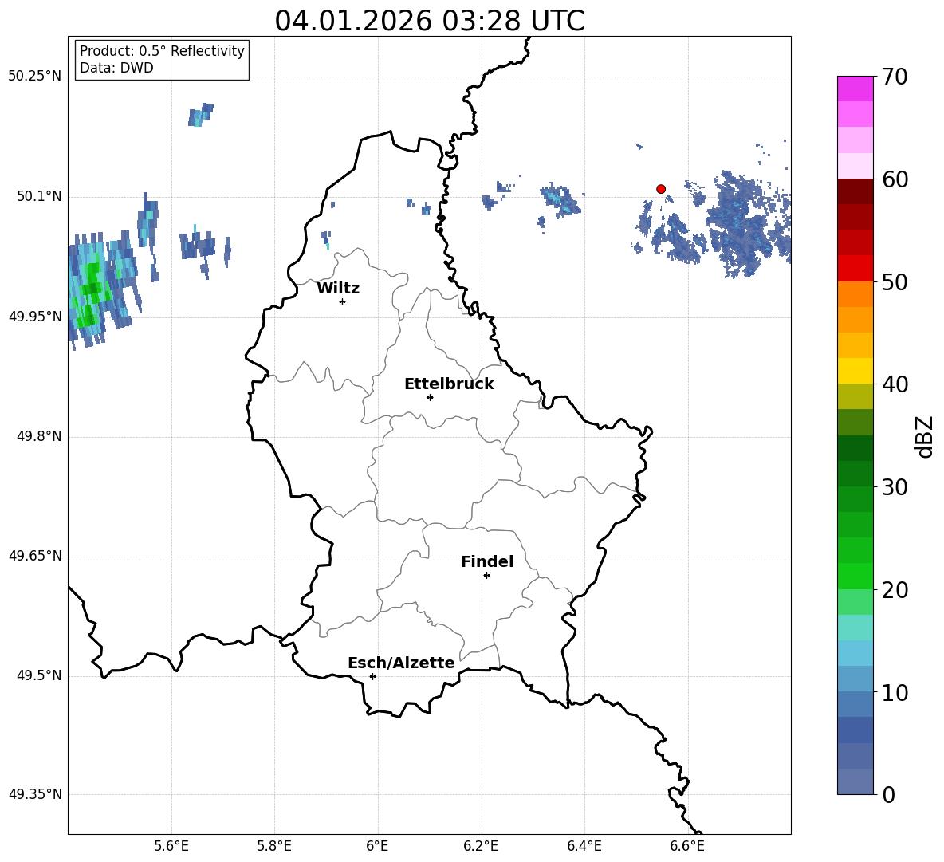This screenshot has width=944, height=862.
Task: Click the 40 colorbar tick label
Action: (895, 384)
